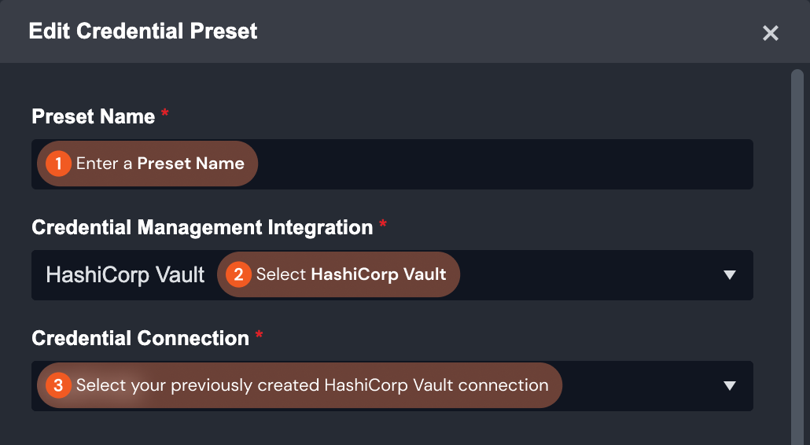Click the Credential Management Integration label
Image resolution: width=810 pixels, height=445 pixels.
202,227
